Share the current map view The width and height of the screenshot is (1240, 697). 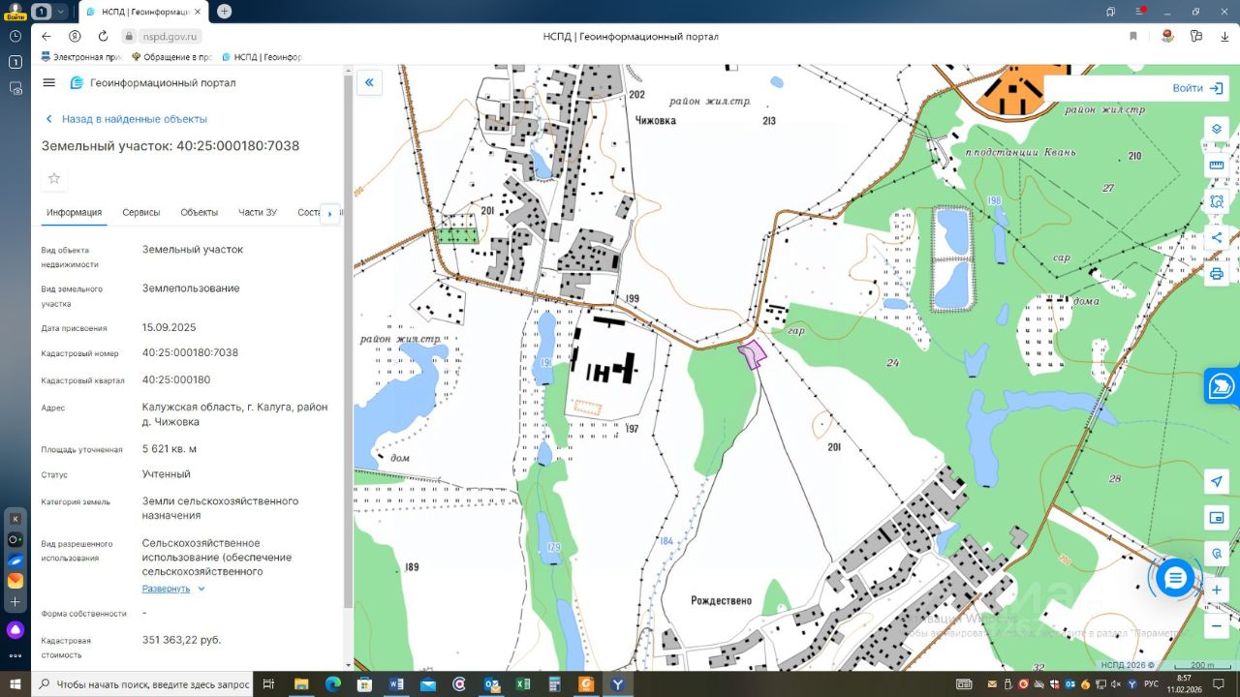1217,238
